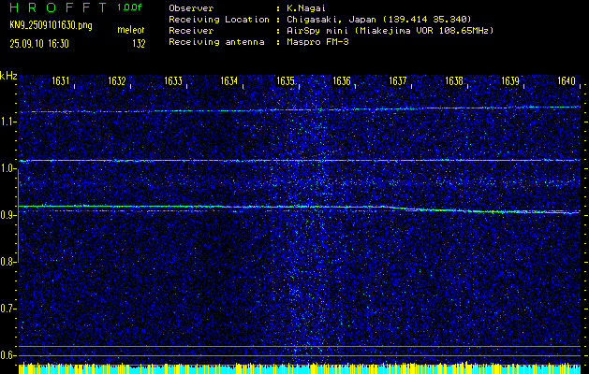Click the 1632 time marker
Screen dimensions: 589x374
pyautogui.click(x=116, y=80)
